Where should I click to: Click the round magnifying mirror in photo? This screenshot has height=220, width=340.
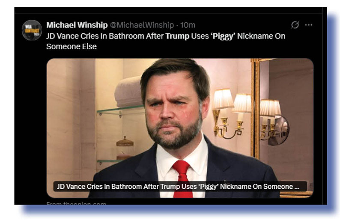[280, 131]
